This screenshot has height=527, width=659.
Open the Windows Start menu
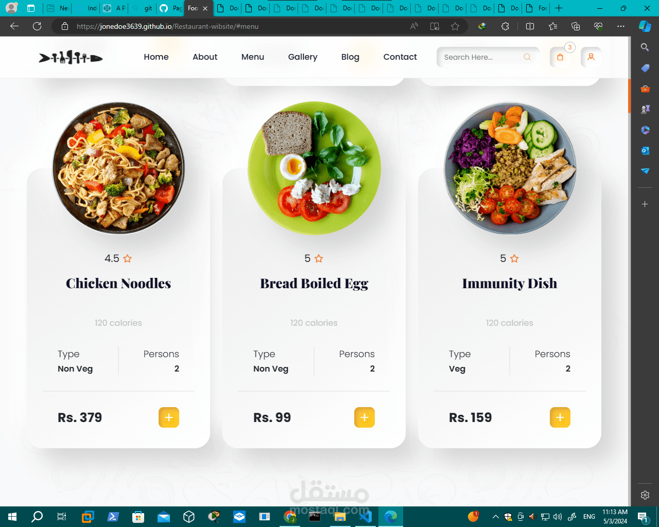coord(12,517)
